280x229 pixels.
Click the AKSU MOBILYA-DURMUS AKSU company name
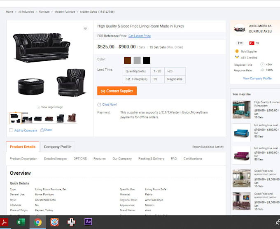(261, 29)
